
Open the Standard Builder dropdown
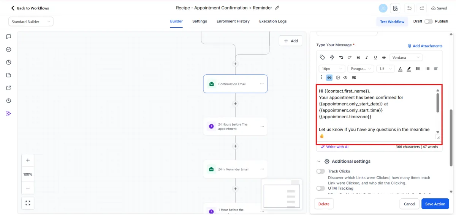click(31, 22)
